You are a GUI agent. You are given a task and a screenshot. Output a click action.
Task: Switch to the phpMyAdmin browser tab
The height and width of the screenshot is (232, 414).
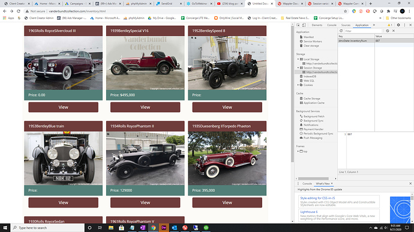click(x=139, y=4)
